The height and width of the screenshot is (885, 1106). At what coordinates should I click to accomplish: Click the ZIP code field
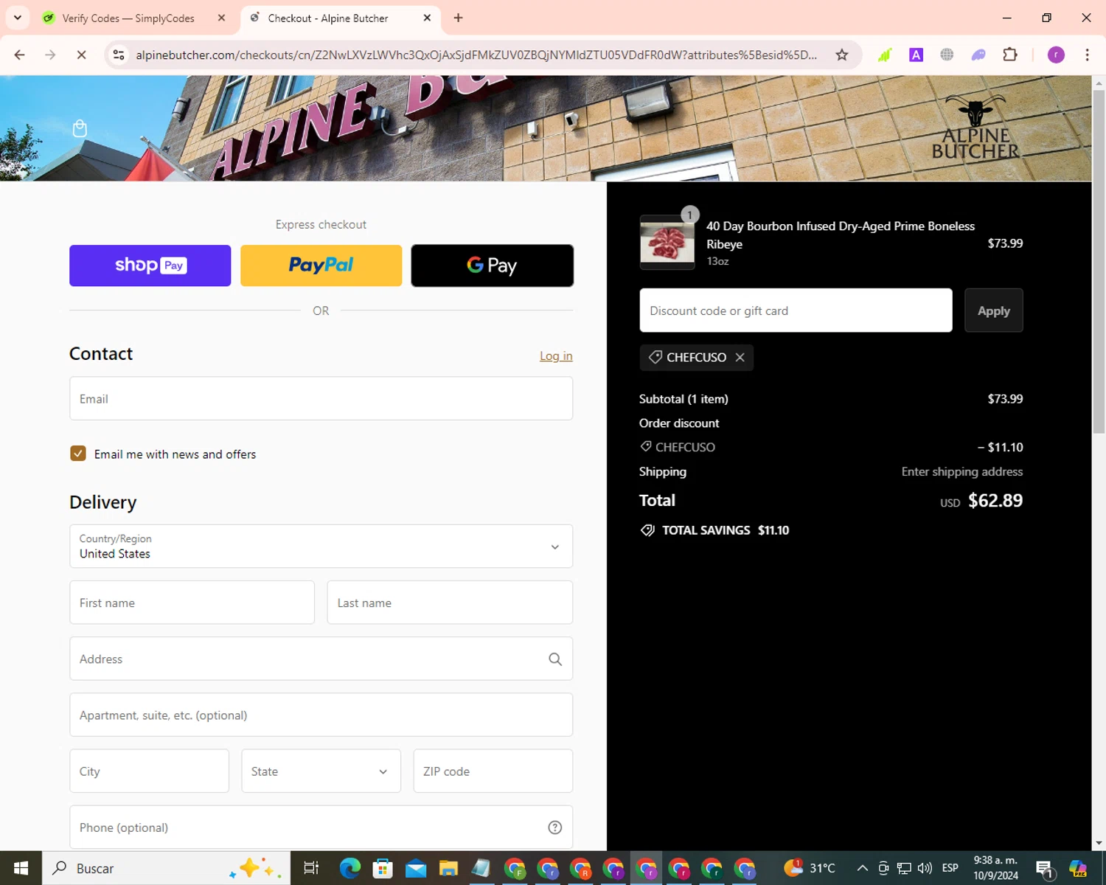click(493, 771)
